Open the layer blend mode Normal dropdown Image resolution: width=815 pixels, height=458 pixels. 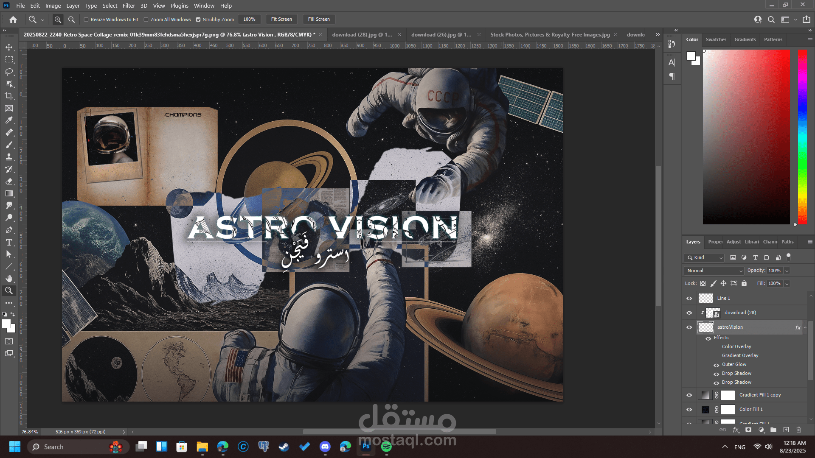pyautogui.click(x=714, y=271)
